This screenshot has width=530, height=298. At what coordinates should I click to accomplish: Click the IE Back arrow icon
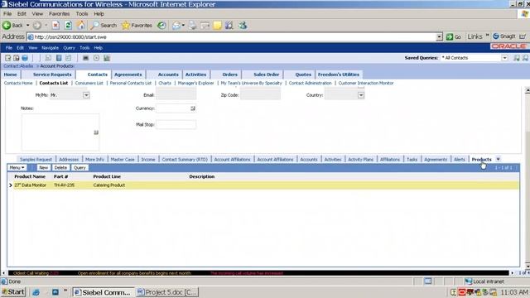7,25
